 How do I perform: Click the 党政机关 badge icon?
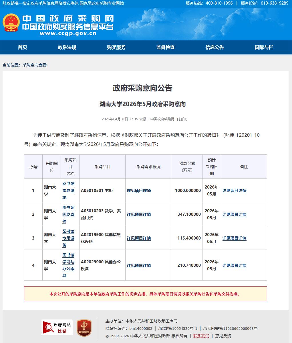pyautogui.click(x=84, y=328)
